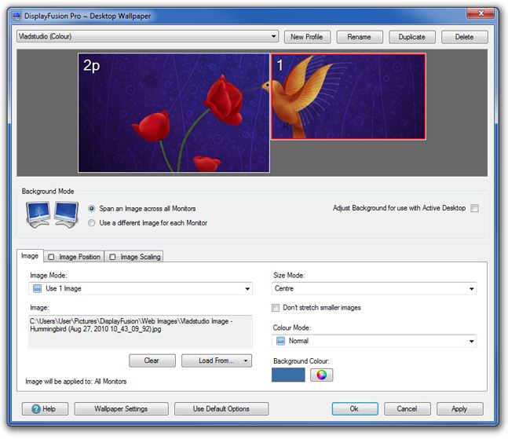Click the image file path field
This screenshot has width=508, height=439.
tap(141, 331)
